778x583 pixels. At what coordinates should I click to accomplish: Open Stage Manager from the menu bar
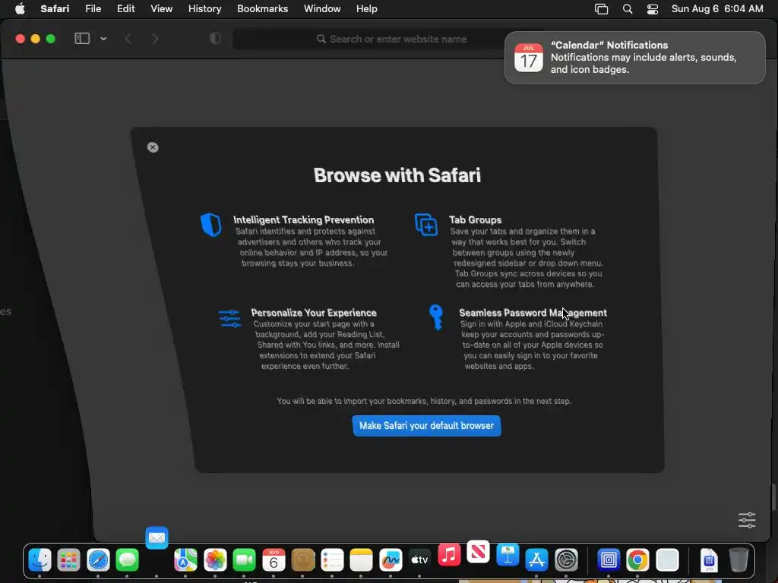(601, 9)
